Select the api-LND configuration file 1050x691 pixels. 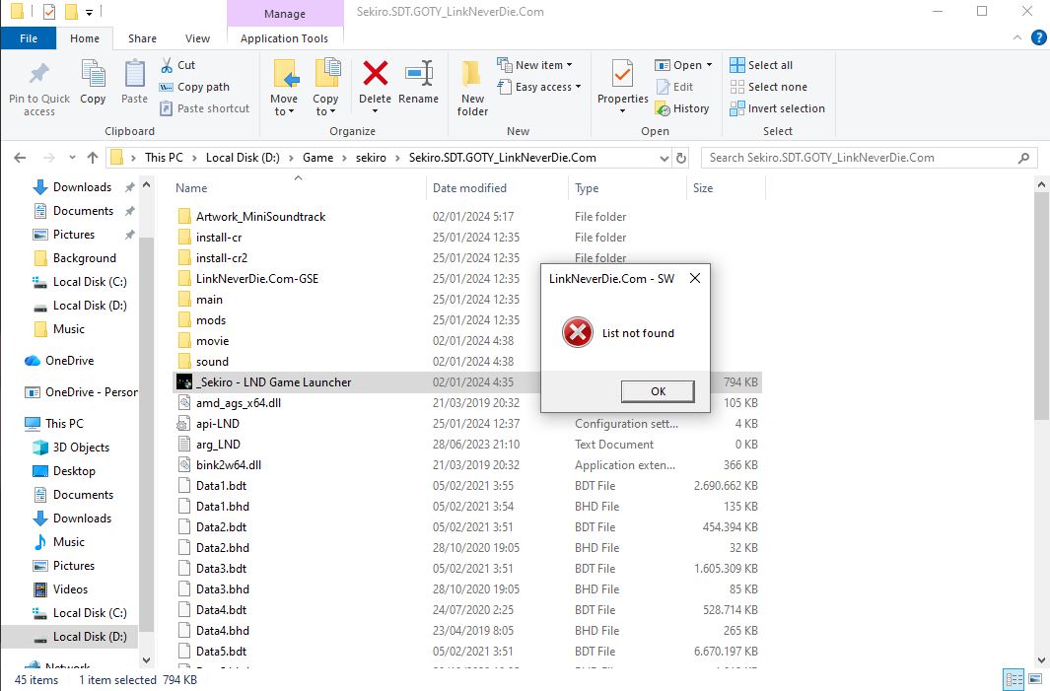[x=217, y=424]
